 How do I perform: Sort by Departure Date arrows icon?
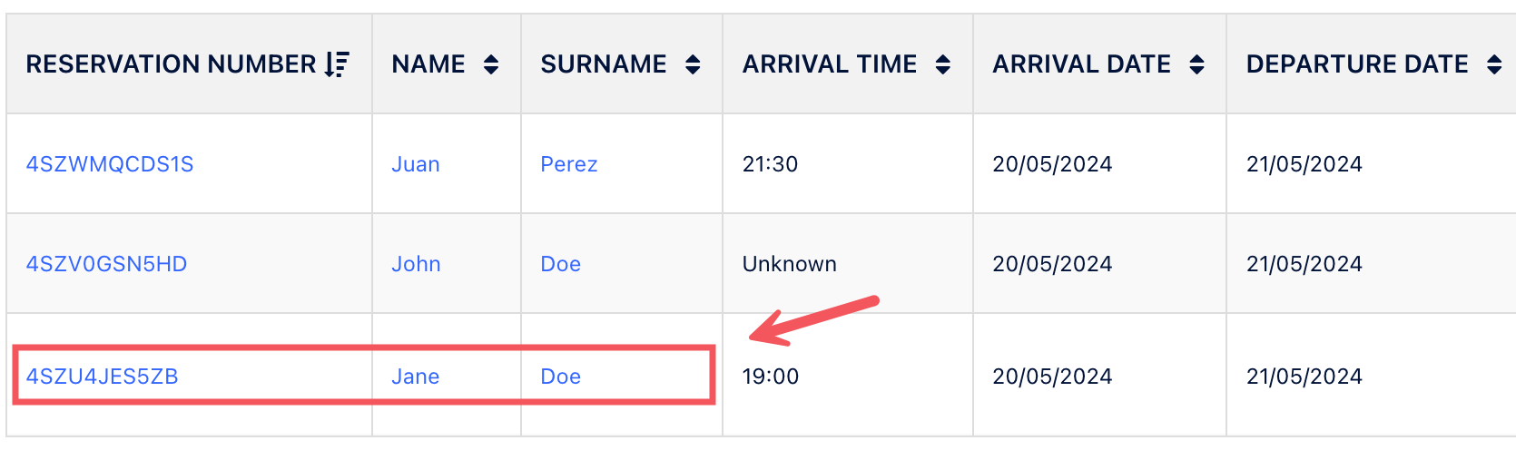pyautogui.click(x=1494, y=64)
